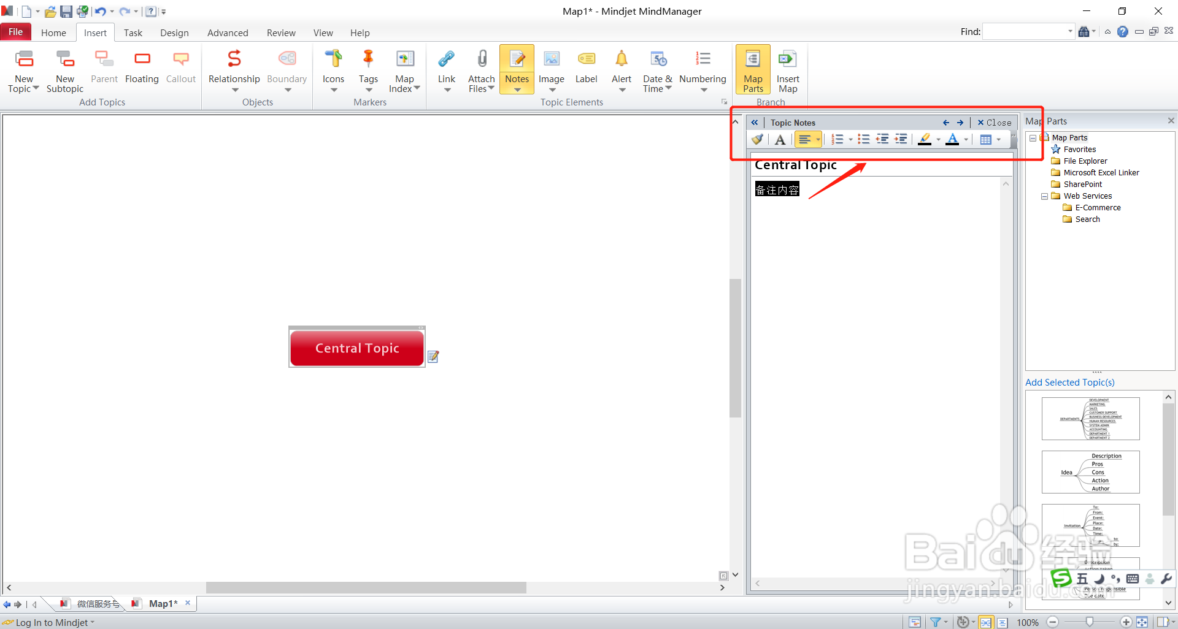
Task: Insert a table into notes
Action: pyautogui.click(x=985, y=140)
